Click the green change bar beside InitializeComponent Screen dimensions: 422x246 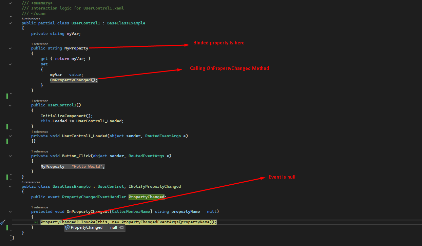click(7, 126)
